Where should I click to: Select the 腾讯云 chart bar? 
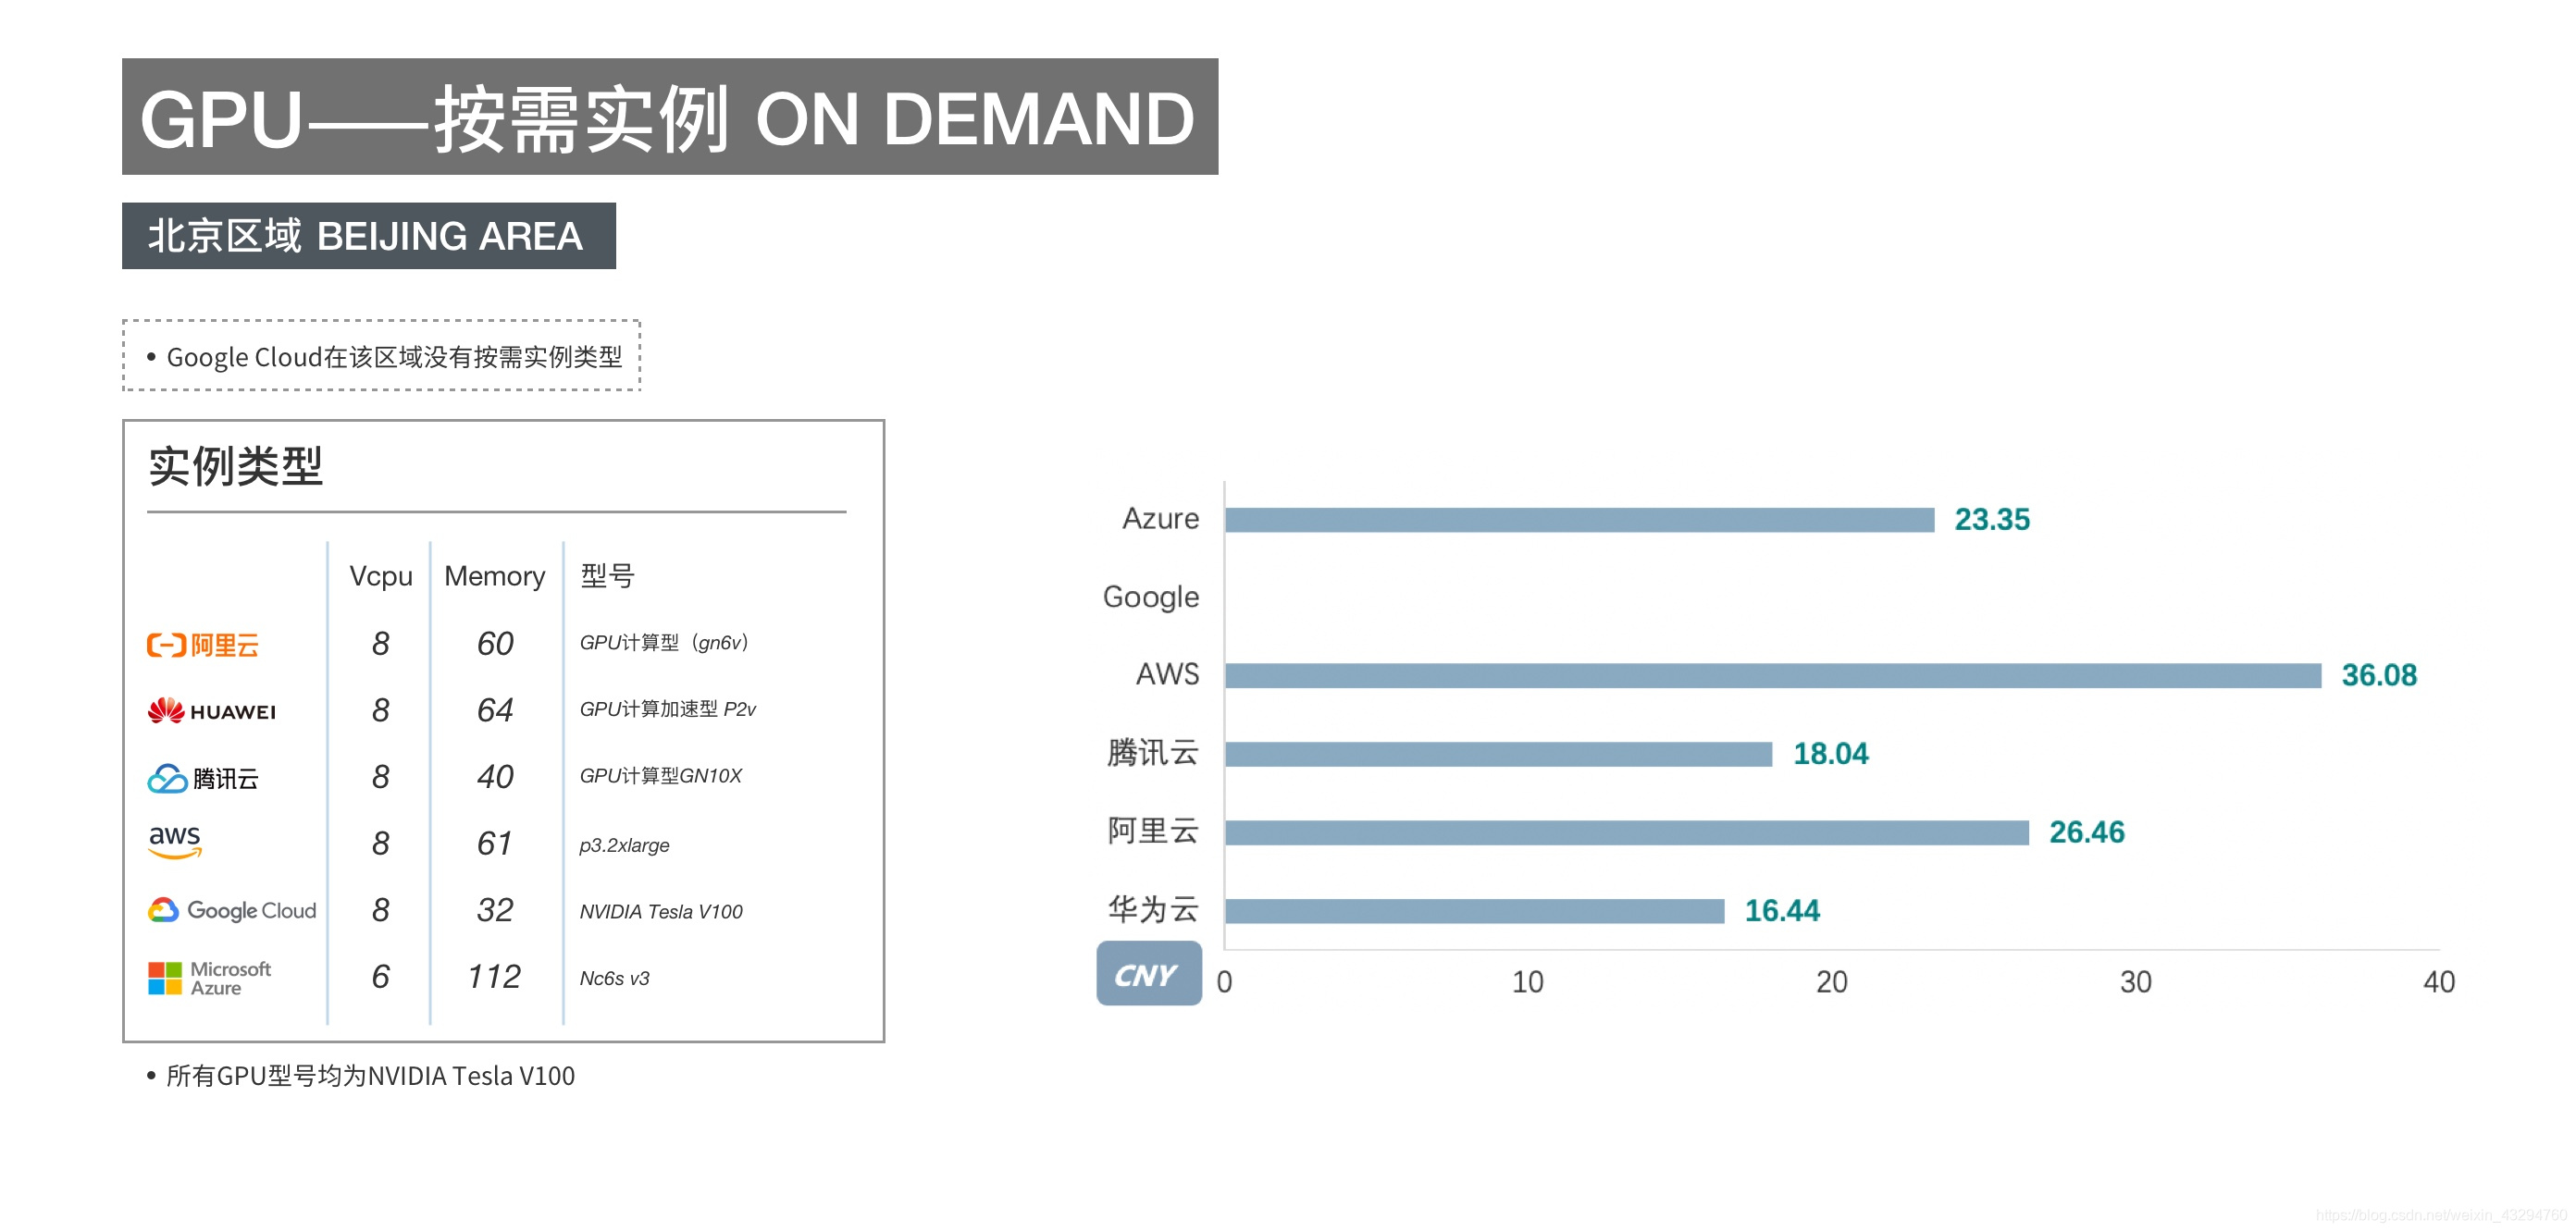(1498, 754)
